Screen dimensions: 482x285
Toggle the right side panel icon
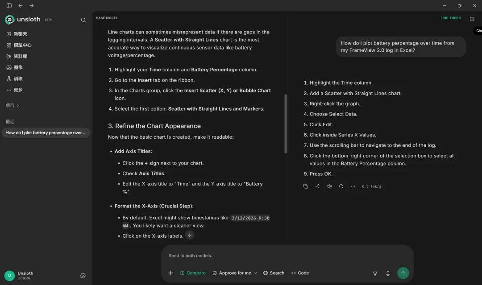pos(472,19)
